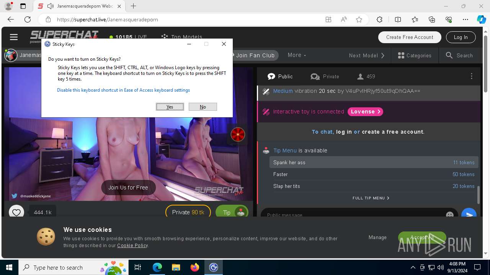Open Edge settings and more menu
This screenshot has height=275, width=490.
[465, 19]
